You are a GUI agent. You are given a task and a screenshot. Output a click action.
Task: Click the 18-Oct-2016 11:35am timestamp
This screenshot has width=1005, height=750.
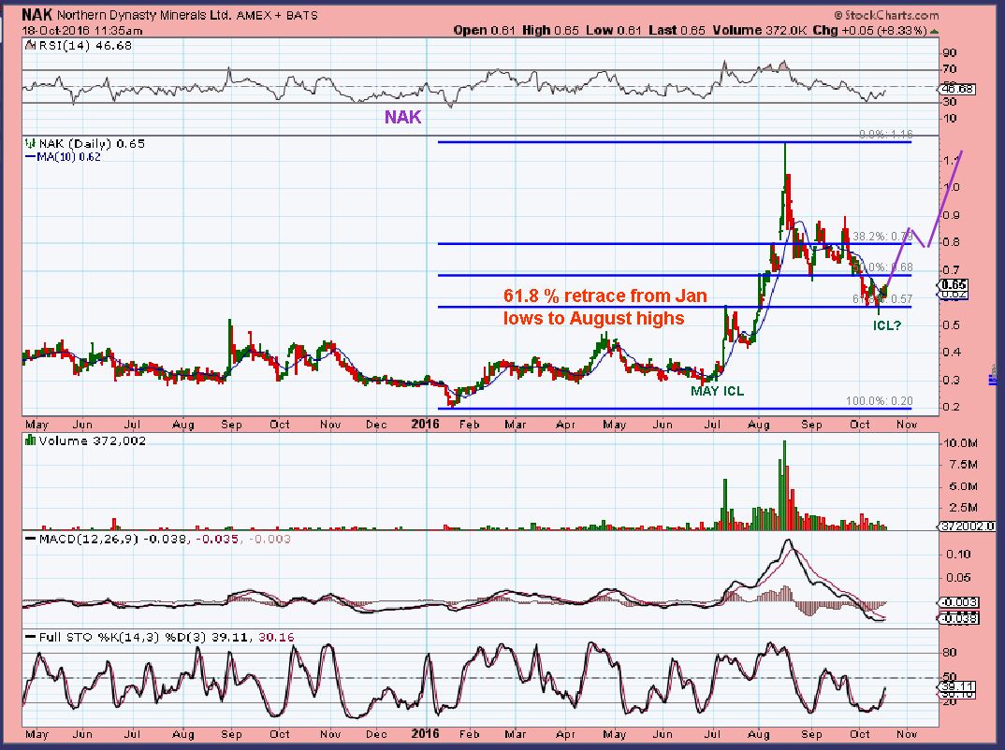coord(82,31)
